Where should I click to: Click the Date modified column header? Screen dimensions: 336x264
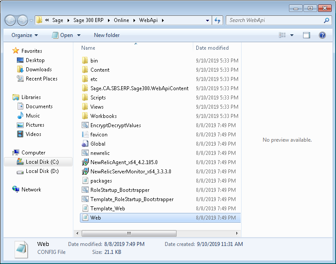[x=212, y=48]
